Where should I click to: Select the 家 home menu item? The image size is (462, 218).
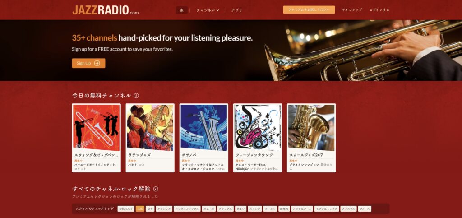click(181, 10)
